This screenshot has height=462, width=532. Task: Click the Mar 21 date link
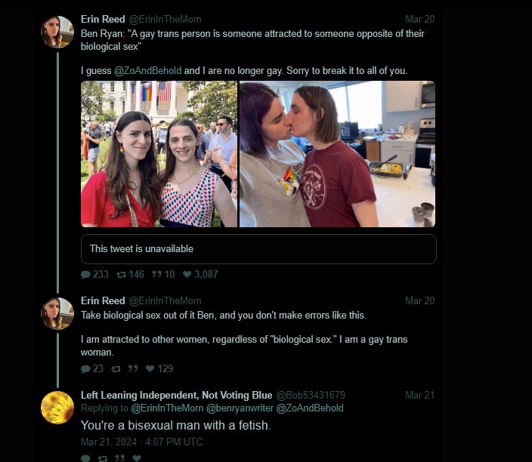419,396
